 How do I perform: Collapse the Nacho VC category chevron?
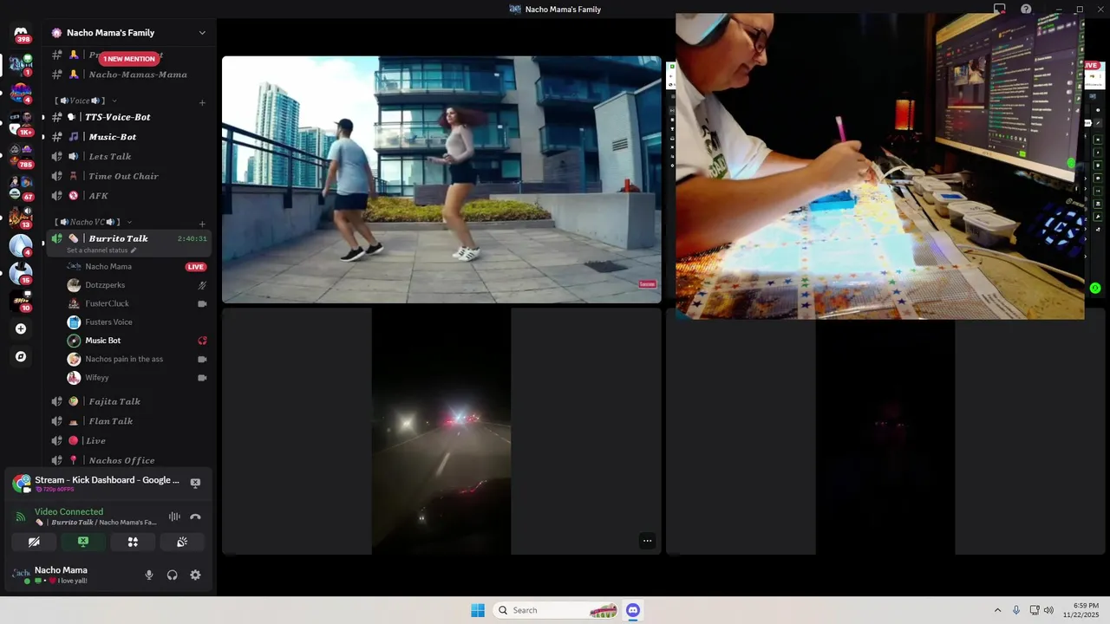[x=129, y=223]
